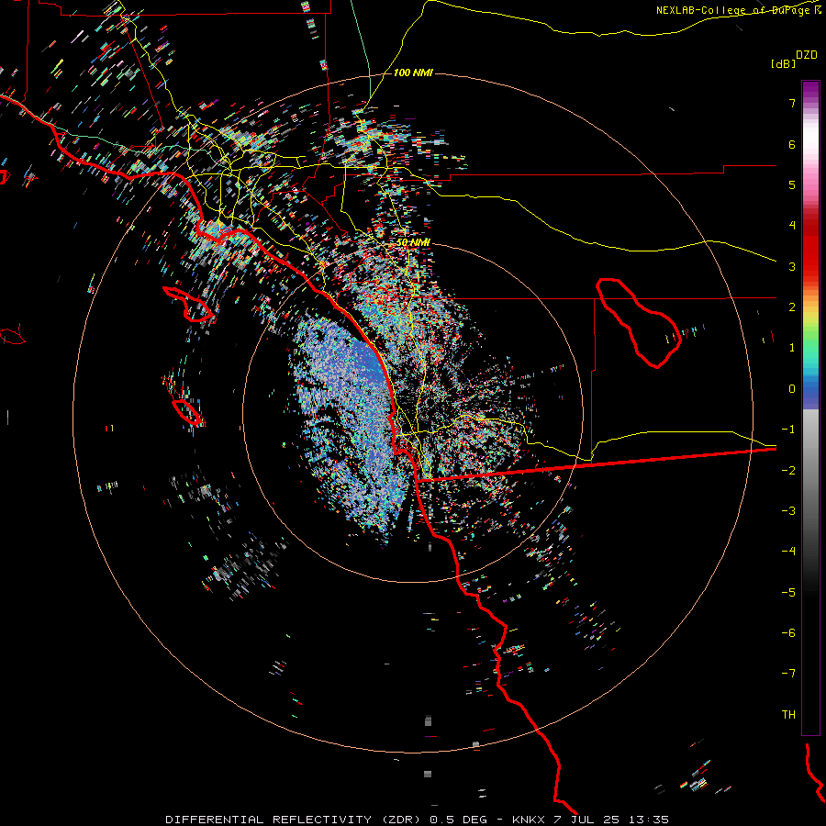Screen dimensions: 826x826
Task: Select the [dB] unit label
Action: (x=783, y=63)
